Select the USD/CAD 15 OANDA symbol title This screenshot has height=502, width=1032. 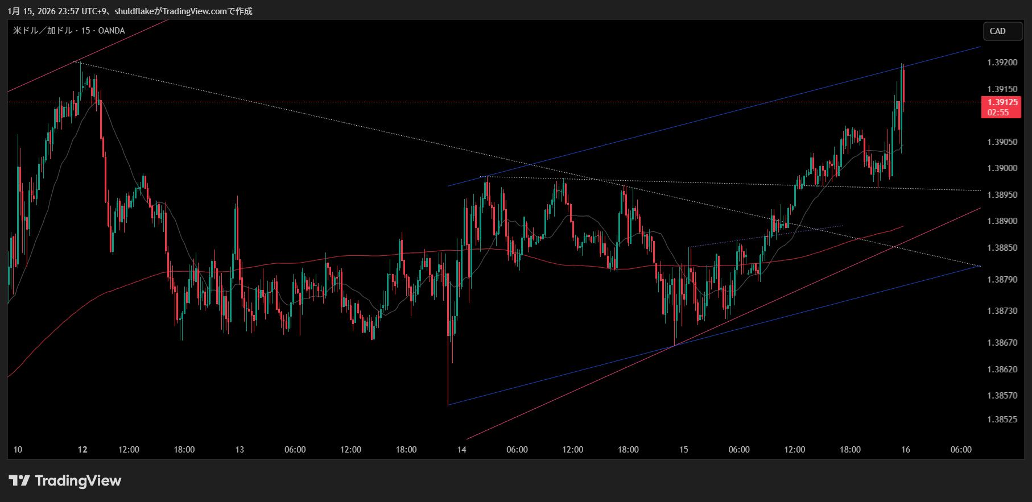click(x=69, y=31)
